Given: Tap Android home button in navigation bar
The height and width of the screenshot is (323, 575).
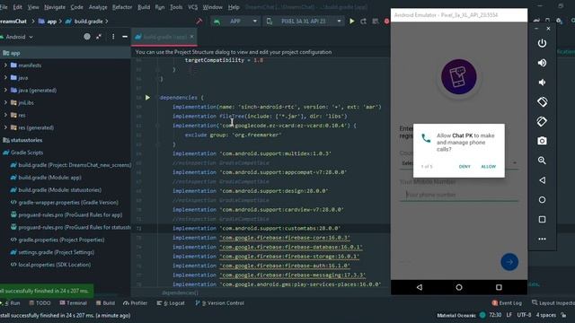Looking at the screenshot, I should 459,287.
